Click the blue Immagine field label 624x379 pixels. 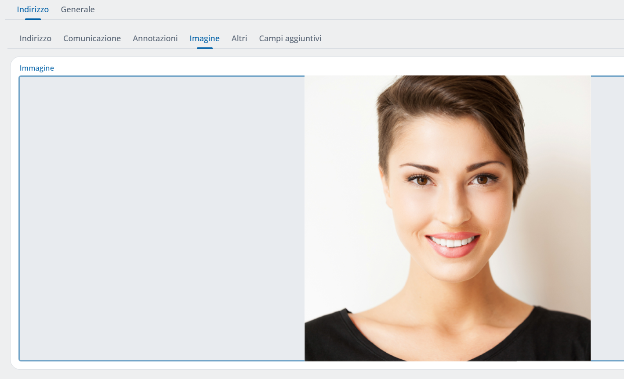coord(36,68)
